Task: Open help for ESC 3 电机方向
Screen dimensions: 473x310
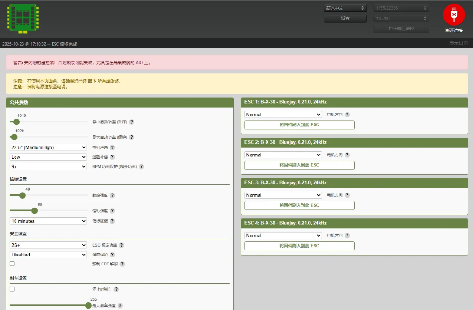Action: (x=347, y=195)
